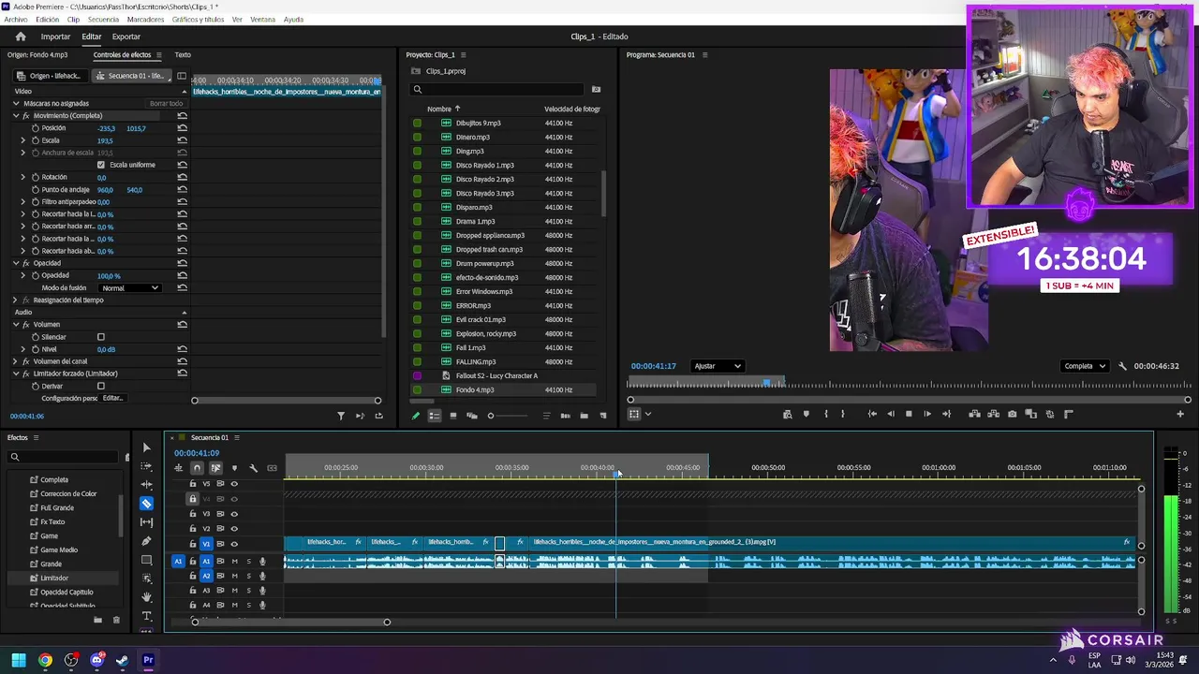Click the Home icon in the top bar

(x=21, y=37)
